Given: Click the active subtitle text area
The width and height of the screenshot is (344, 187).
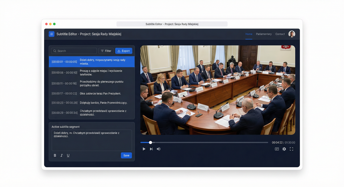Looking at the screenshot, I should [x=92, y=140].
